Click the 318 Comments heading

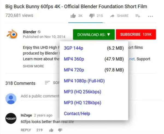20,83
